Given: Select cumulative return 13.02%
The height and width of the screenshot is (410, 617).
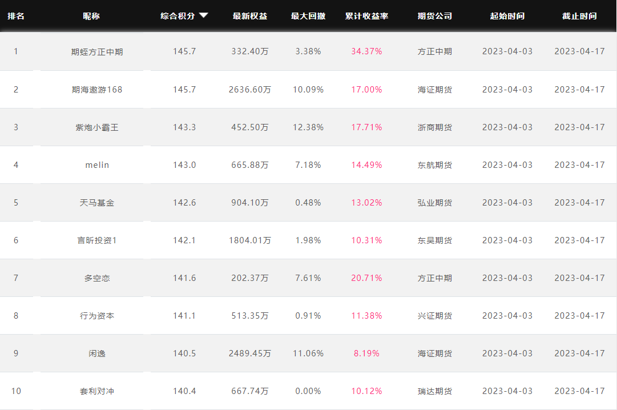Looking at the screenshot, I should [367, 203].
